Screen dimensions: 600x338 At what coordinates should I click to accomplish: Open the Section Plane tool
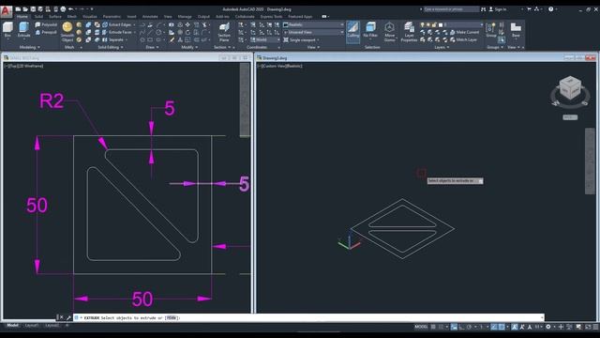click(224, 32)
